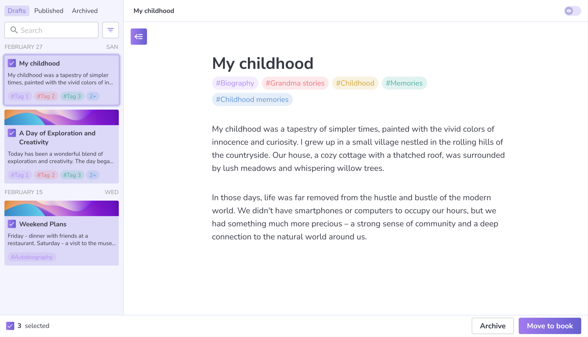Image resolution: width=588 pixels, height=337 pixels.
Task: Click the #Autobiography tag on Weekend Plans
Action: 32,257
